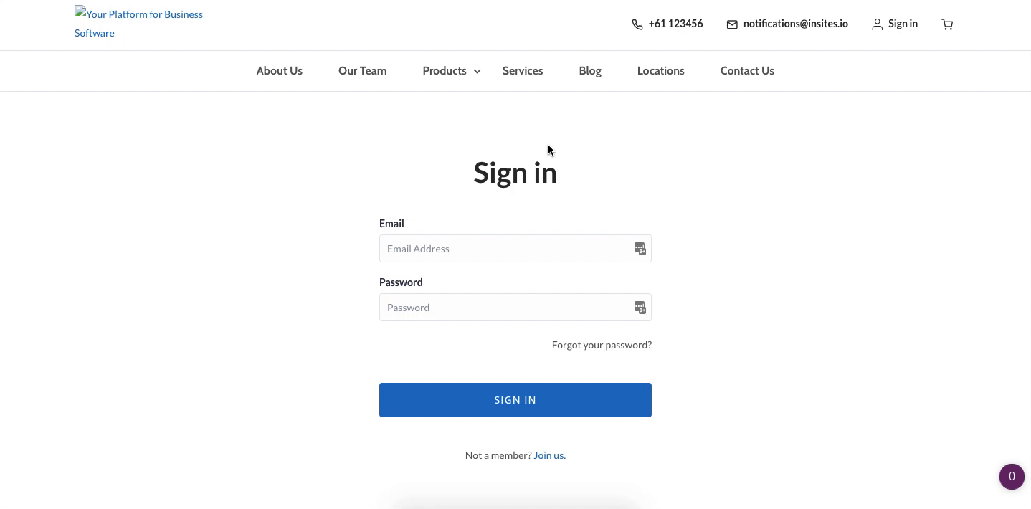Click the user profile icon
Viewport: 1031px width, 509px height.
877,24
